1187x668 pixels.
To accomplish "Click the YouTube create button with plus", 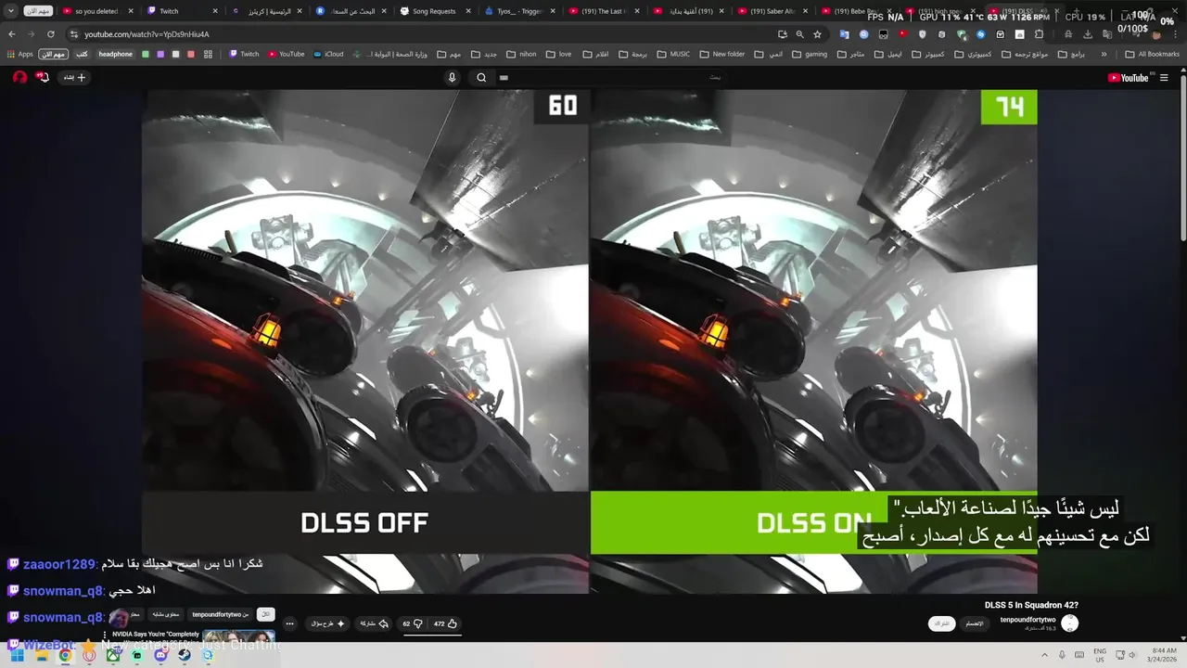I will [74, 78].
